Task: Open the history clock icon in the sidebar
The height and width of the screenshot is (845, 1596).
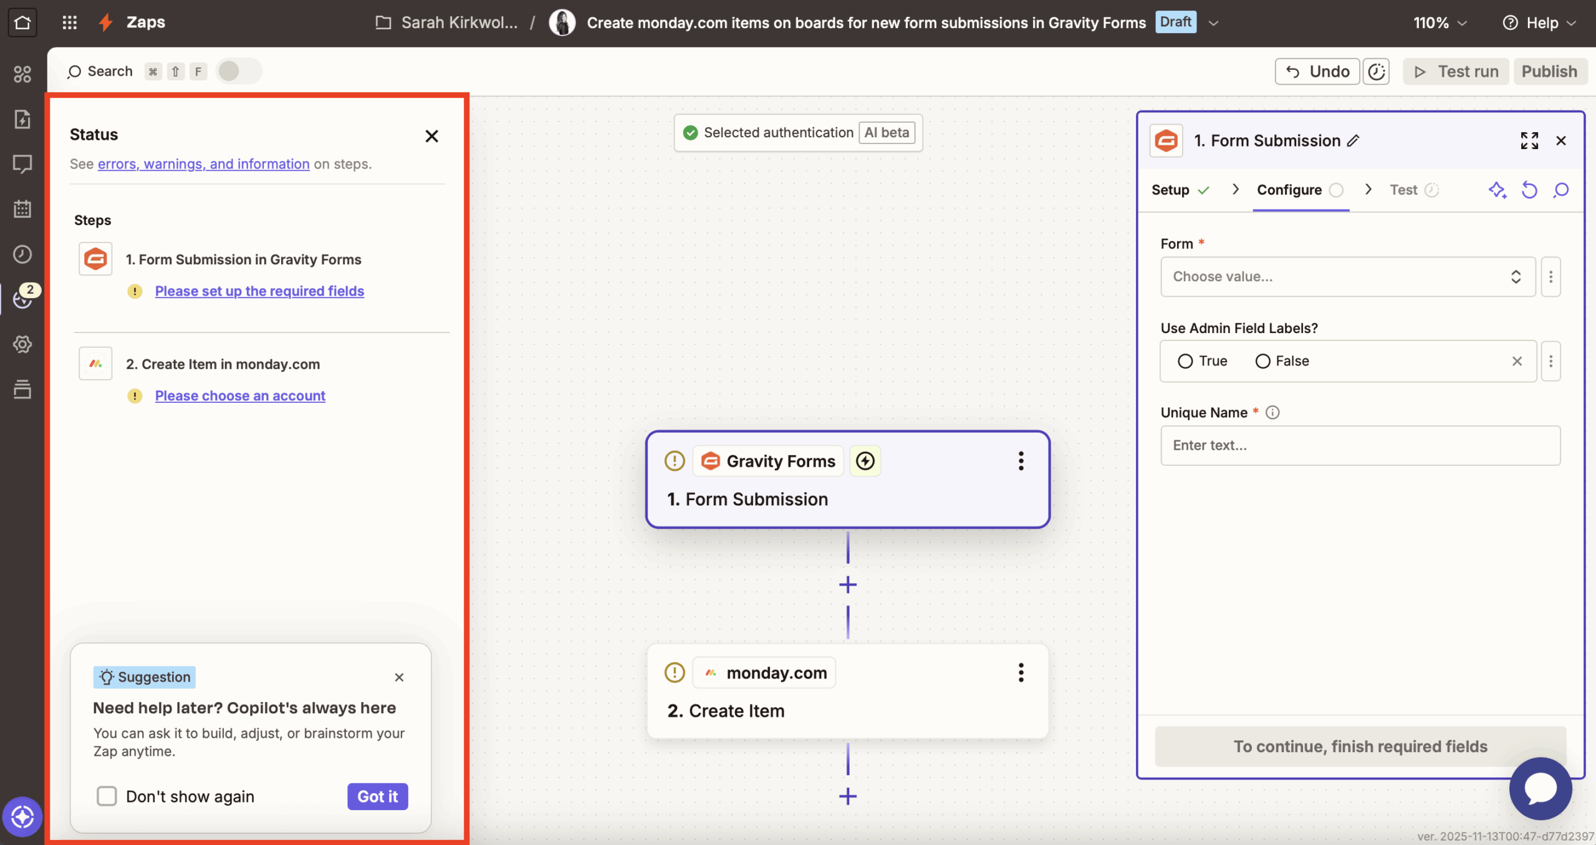Action: 22,254
